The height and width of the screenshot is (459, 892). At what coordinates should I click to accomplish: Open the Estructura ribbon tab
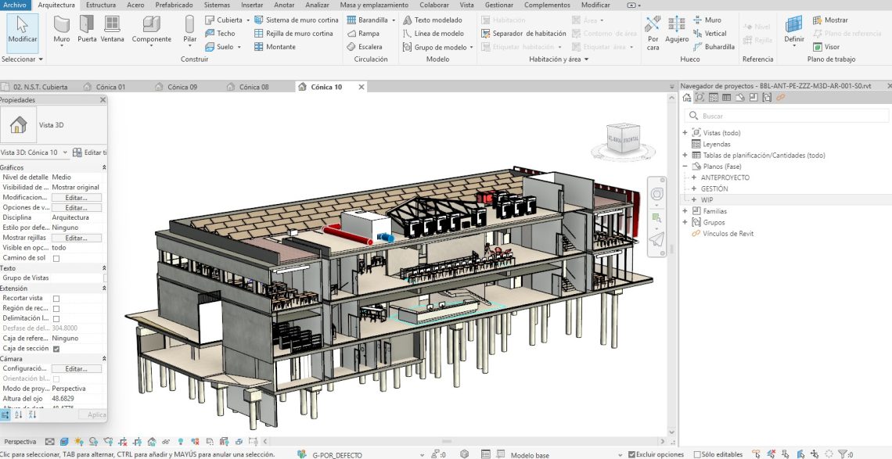(100, 5)
